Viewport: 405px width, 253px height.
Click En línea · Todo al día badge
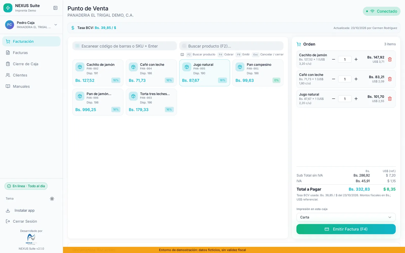click(26, 186)
